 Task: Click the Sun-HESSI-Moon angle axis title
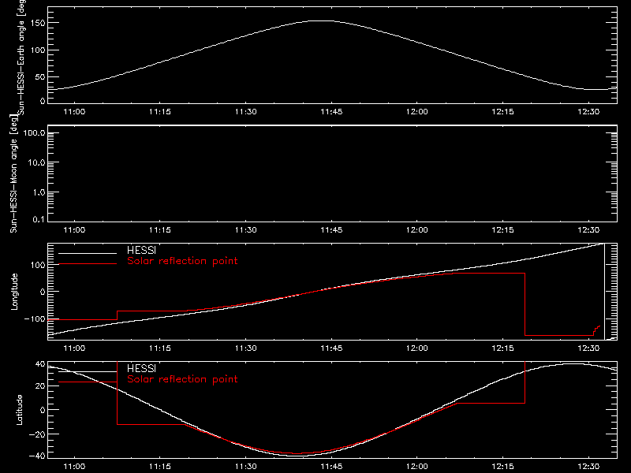pyautogui.click(x=13, y=174)
